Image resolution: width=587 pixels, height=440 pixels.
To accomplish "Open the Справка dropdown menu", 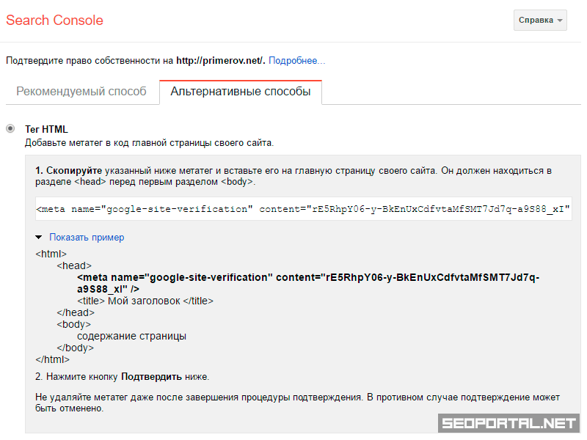I will coord(540,21).
